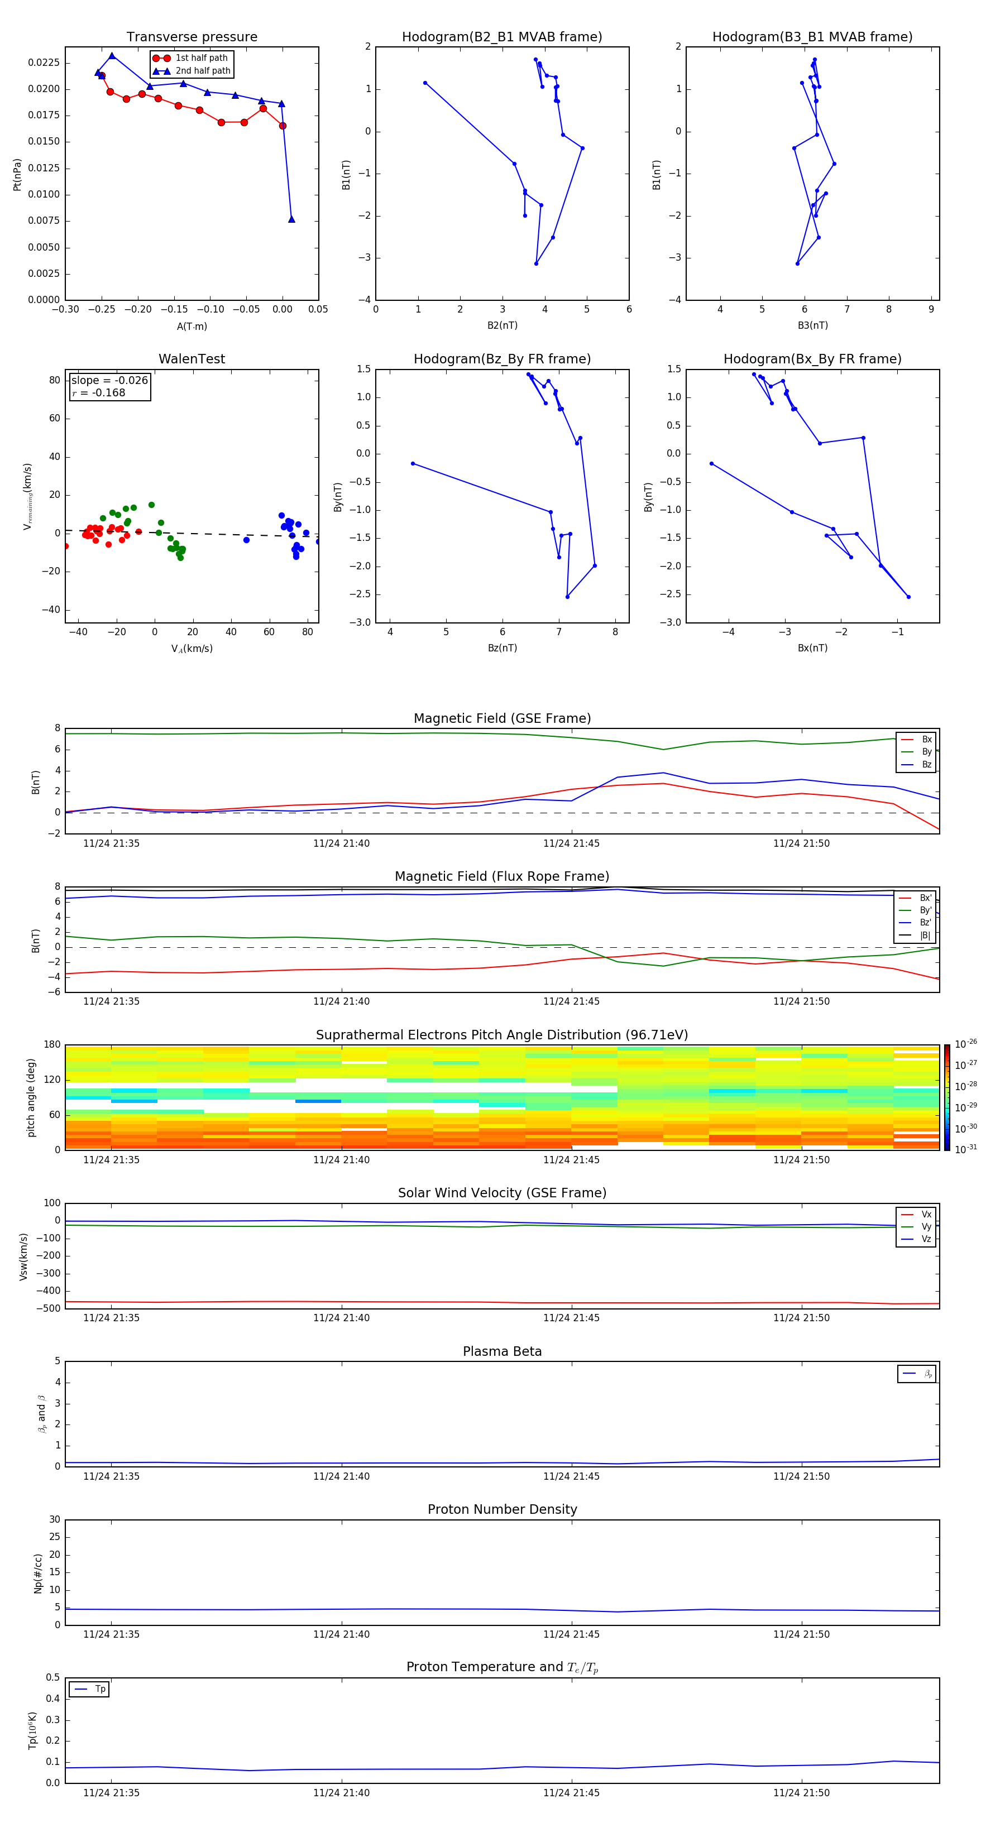The height and width of the screenshot is (1842, 1005).
Task: Select Bz' in the Flux Rope legend
Action: [x=916, y=923]
